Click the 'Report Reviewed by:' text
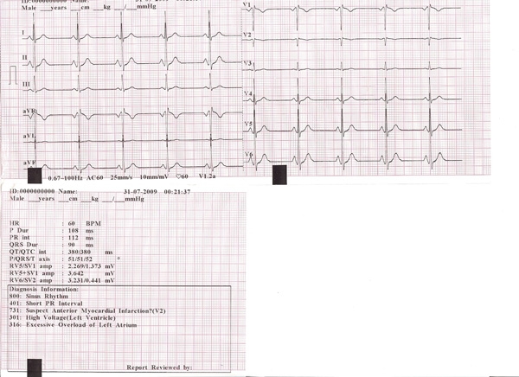The height and width of the screenshot is (377, 519). click(159, 367)
